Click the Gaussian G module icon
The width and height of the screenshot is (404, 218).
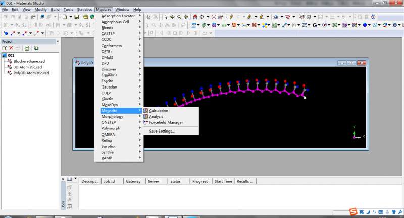[x=315, y=25]
